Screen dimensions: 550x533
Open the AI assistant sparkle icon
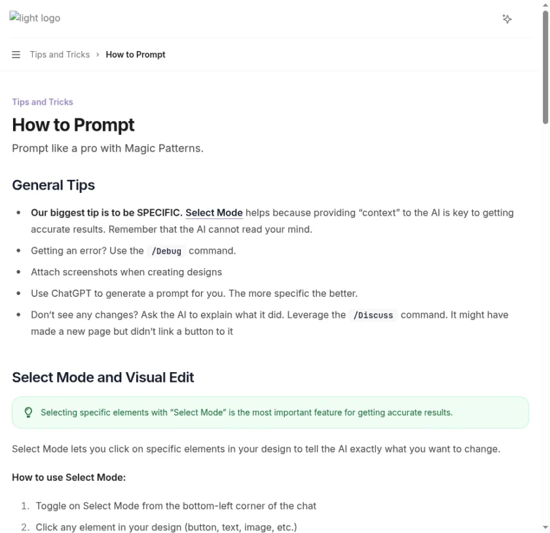point(507,19)
